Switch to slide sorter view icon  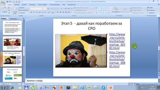(x=132, y=84)
